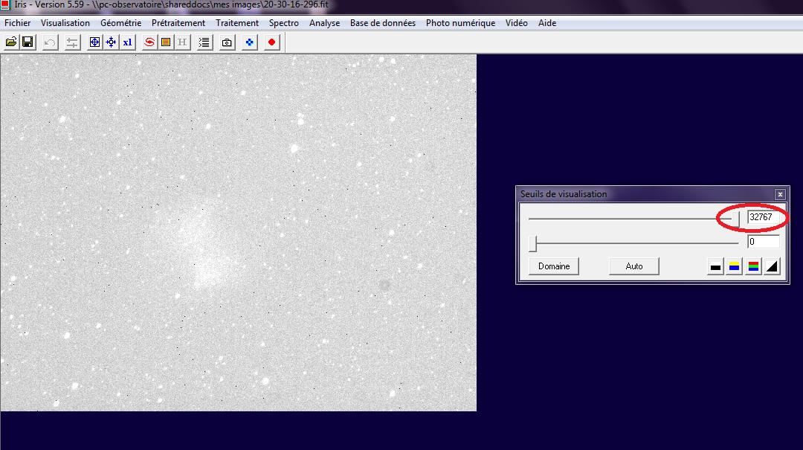This screenshot has width=803, height=450.
Task: Apply automatic thresholds with Auto
Action: coord(633,266)
